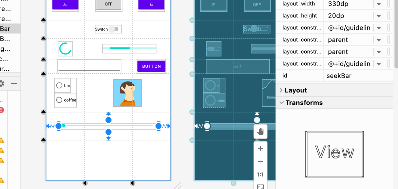The height and width of the screenshot is (189, 398).
Task: Open the component tree gear settings
Action: point(1,83)
